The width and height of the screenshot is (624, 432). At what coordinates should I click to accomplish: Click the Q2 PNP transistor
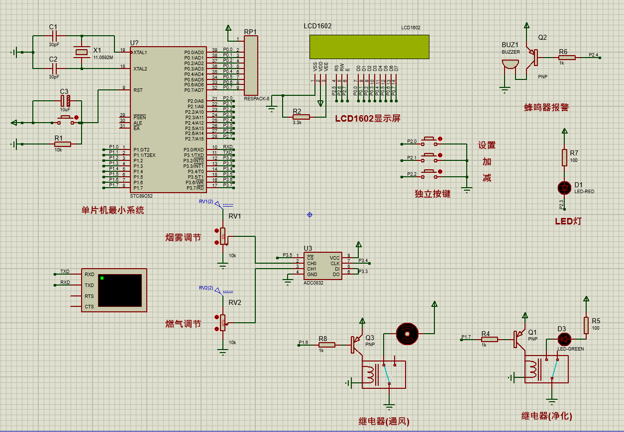(534, 57)
